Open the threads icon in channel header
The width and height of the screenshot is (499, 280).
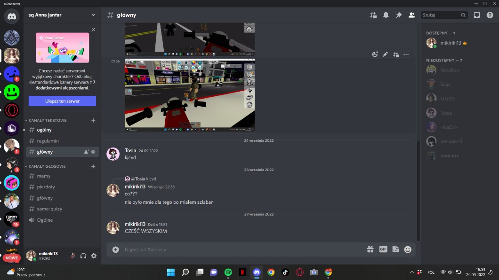373,15
